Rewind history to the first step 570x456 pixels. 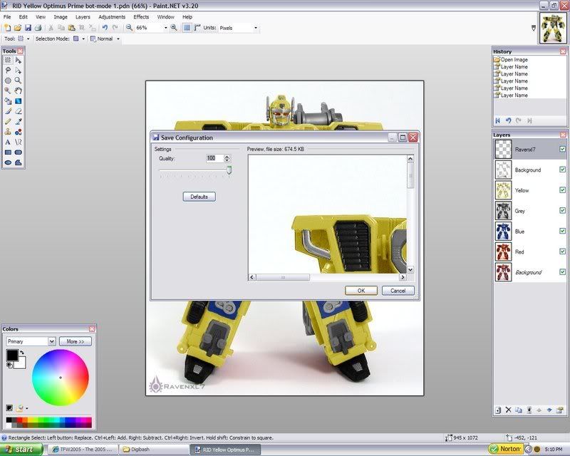(x=497, y=120)
